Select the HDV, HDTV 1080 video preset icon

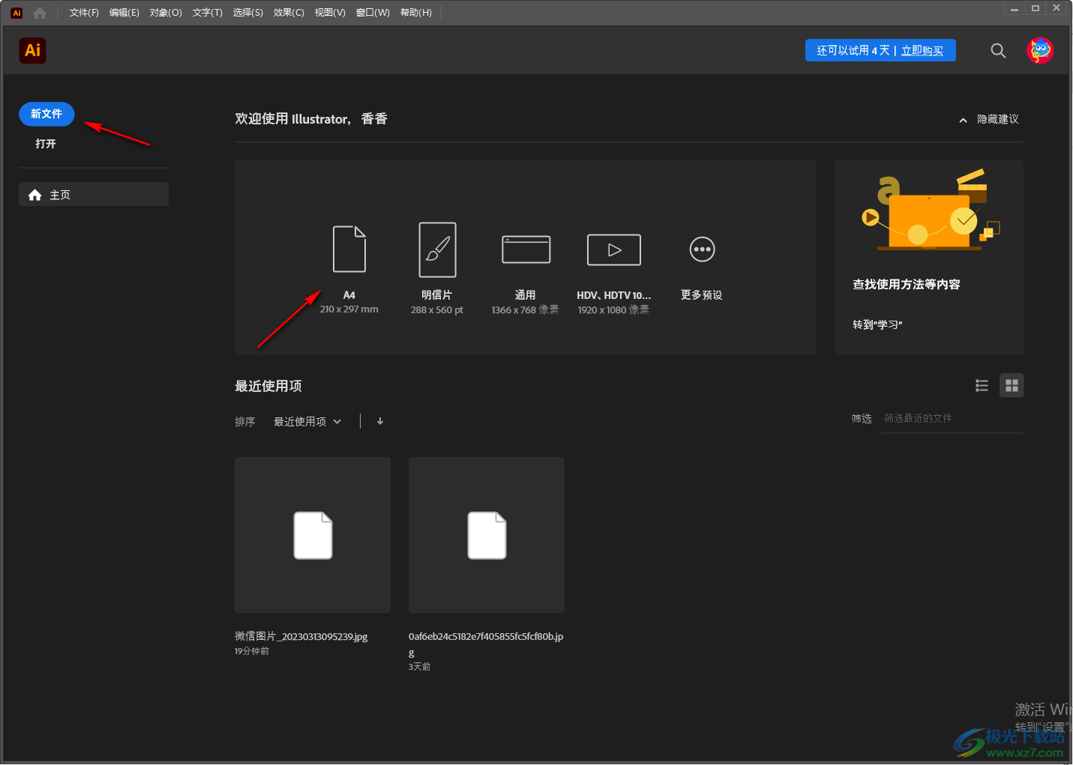pyautogui.click(x=614, y=250)
